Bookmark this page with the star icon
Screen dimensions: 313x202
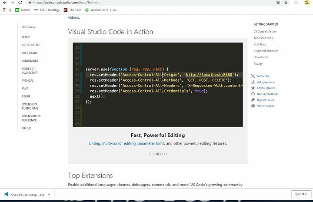tap(286, 3)
